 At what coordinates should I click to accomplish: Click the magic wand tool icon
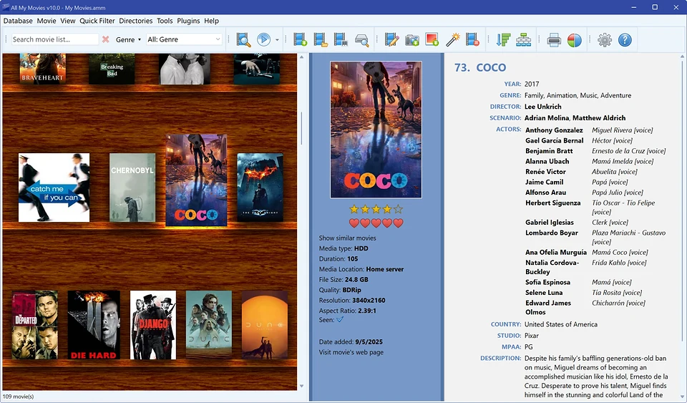click(452, 39)
